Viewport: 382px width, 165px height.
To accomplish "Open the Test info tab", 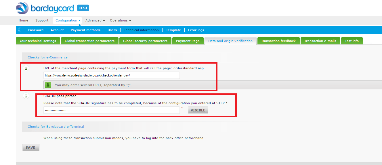I will [352, 41].
